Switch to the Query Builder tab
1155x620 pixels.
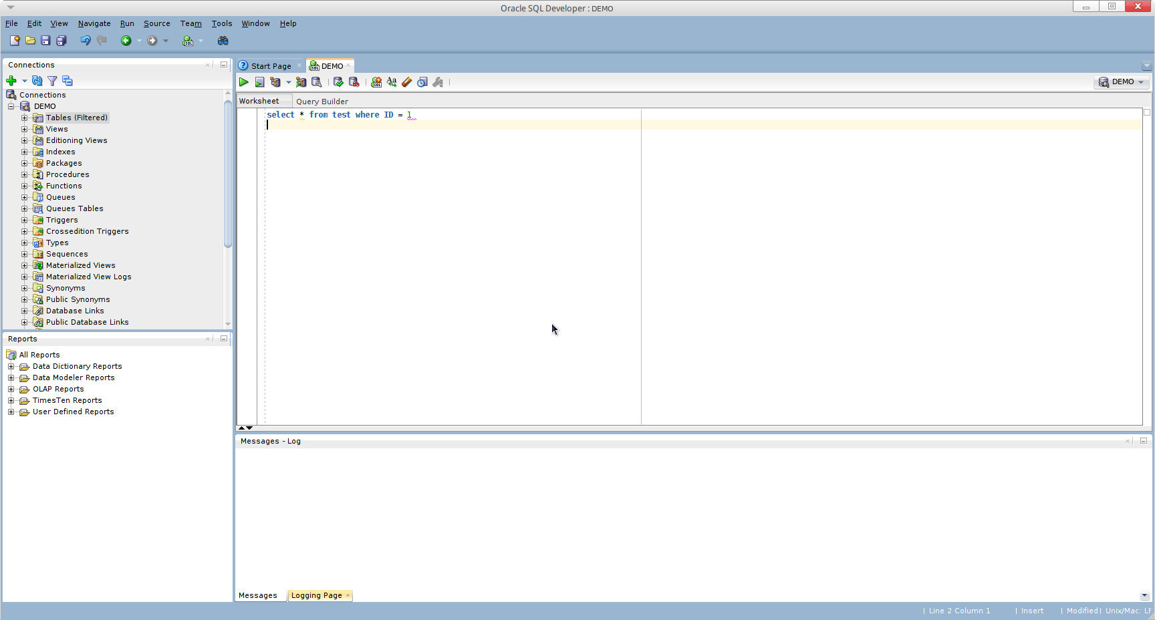322,102
